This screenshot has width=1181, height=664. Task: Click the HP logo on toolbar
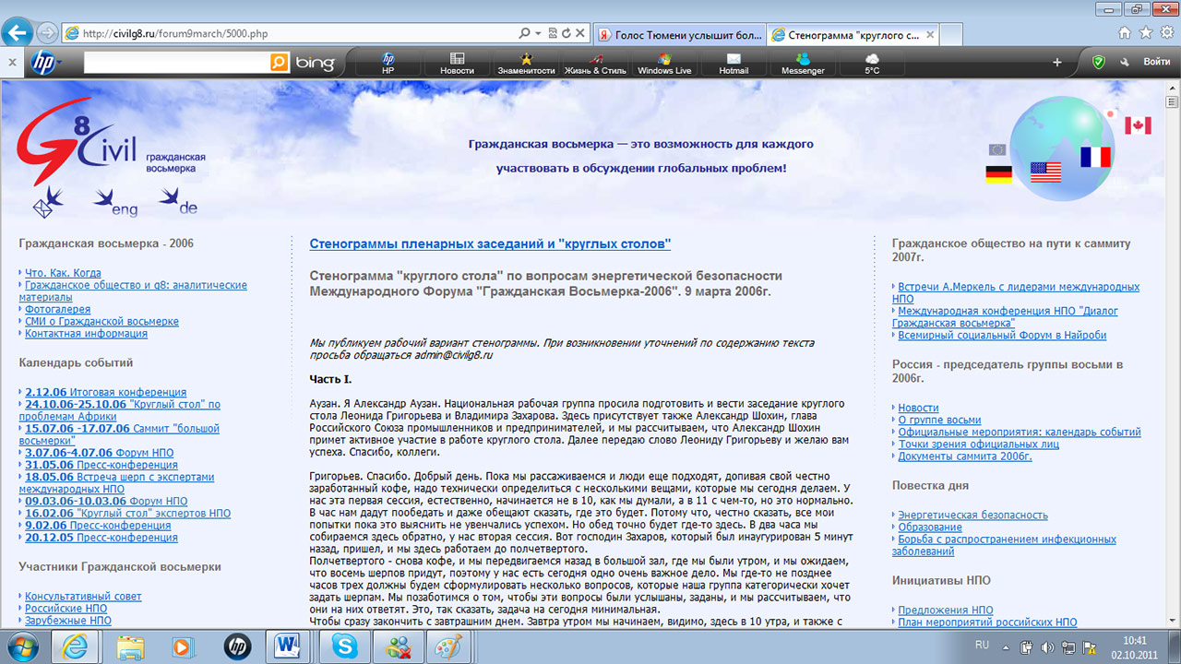coord(42,62)
